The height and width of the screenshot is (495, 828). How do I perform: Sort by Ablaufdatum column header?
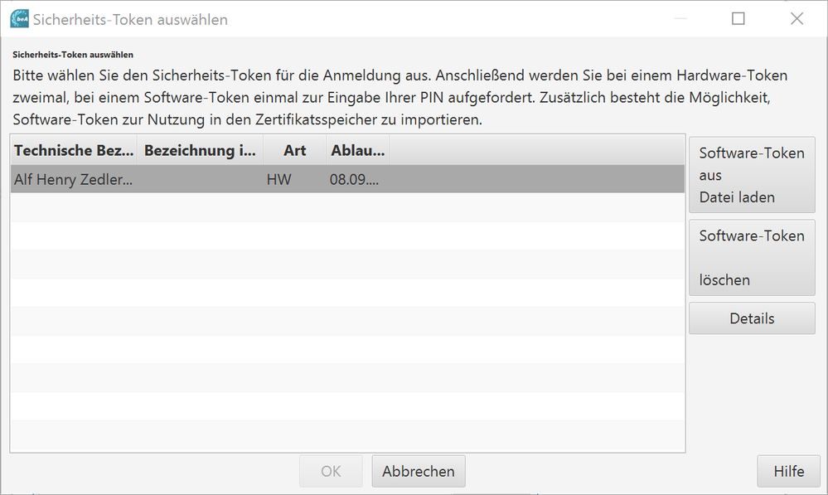(357, 151)
